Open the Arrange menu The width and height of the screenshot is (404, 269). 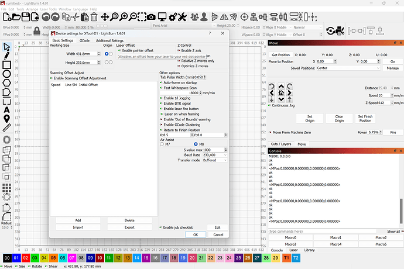click(x=32, y=9)
